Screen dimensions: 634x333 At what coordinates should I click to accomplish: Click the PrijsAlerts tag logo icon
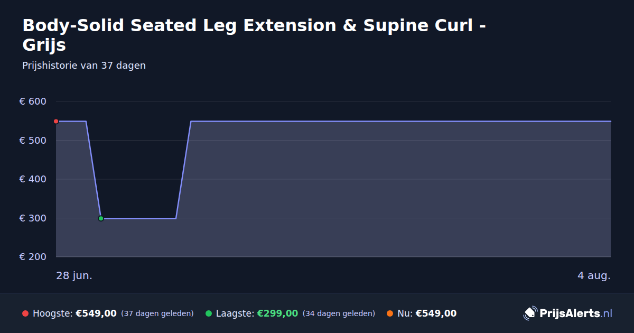point(530,313)
